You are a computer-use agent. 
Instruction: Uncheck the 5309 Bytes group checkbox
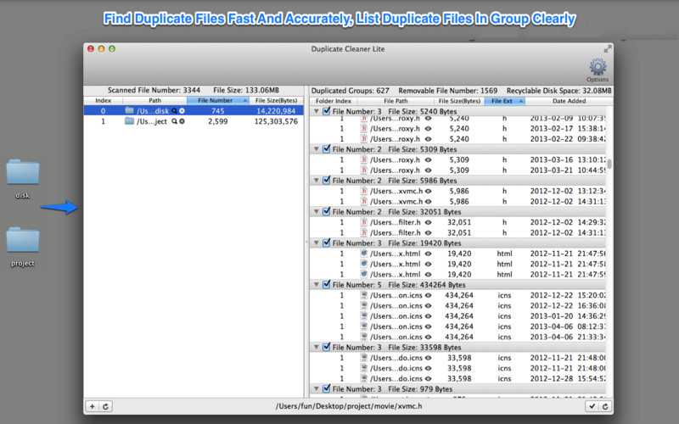327,149
